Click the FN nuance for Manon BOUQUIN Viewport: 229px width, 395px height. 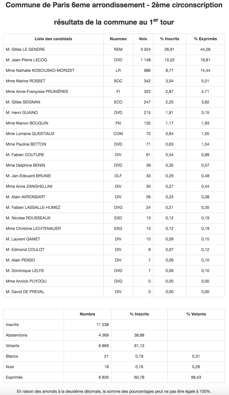118,123
